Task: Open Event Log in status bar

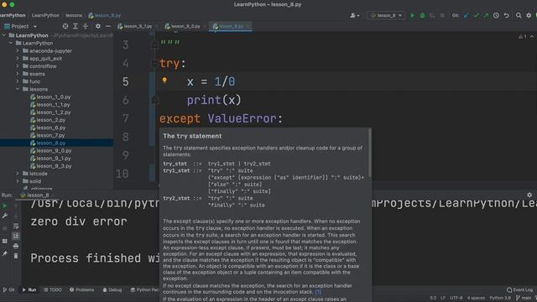Action: [x=520, y=289]
